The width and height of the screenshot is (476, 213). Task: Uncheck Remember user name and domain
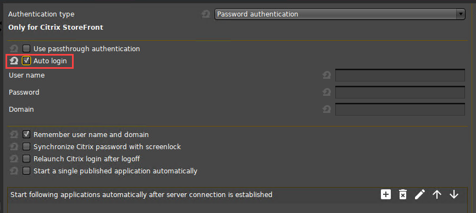point(26,134)
